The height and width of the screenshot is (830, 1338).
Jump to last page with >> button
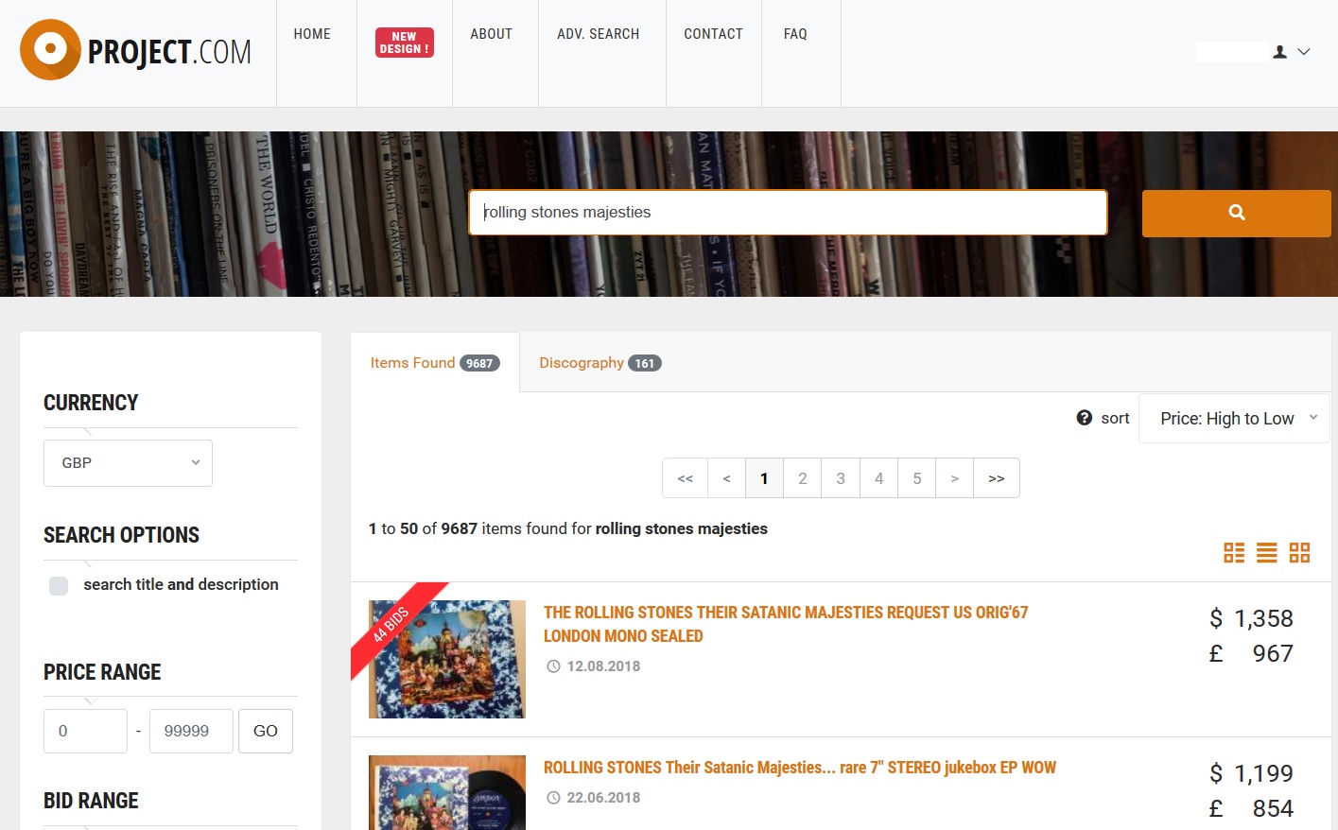[x=996, y=478]
